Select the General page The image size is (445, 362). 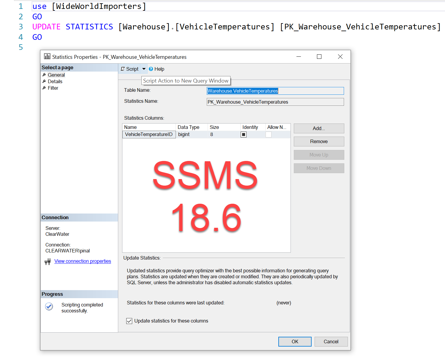coord(56,75)
